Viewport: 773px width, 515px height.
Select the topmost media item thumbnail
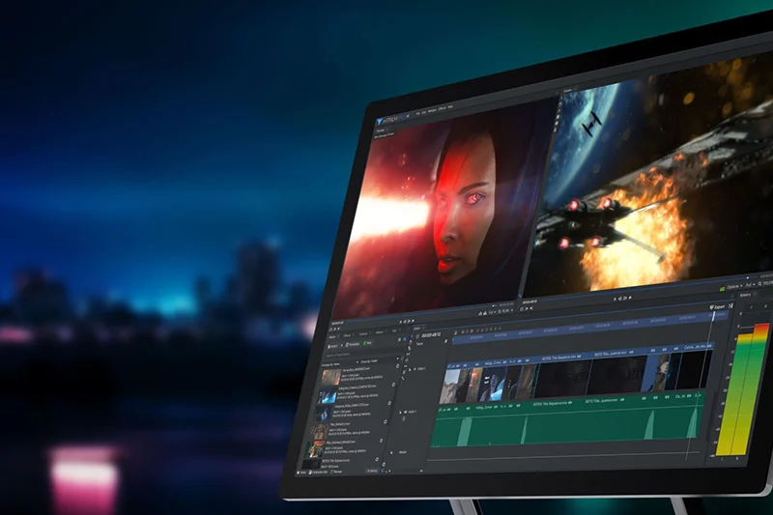331,377
